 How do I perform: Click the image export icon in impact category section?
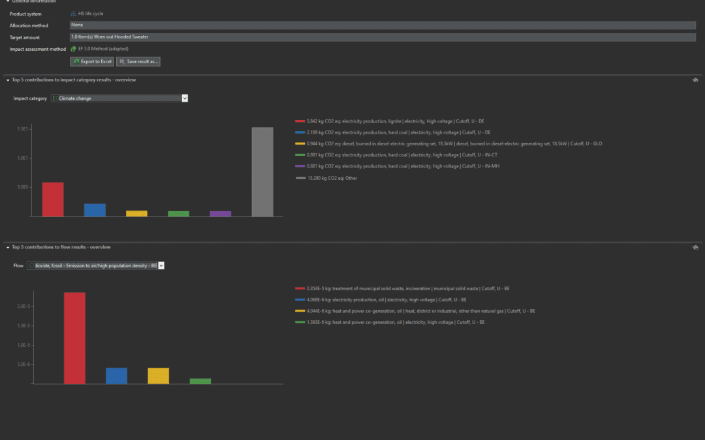point(696,80)
